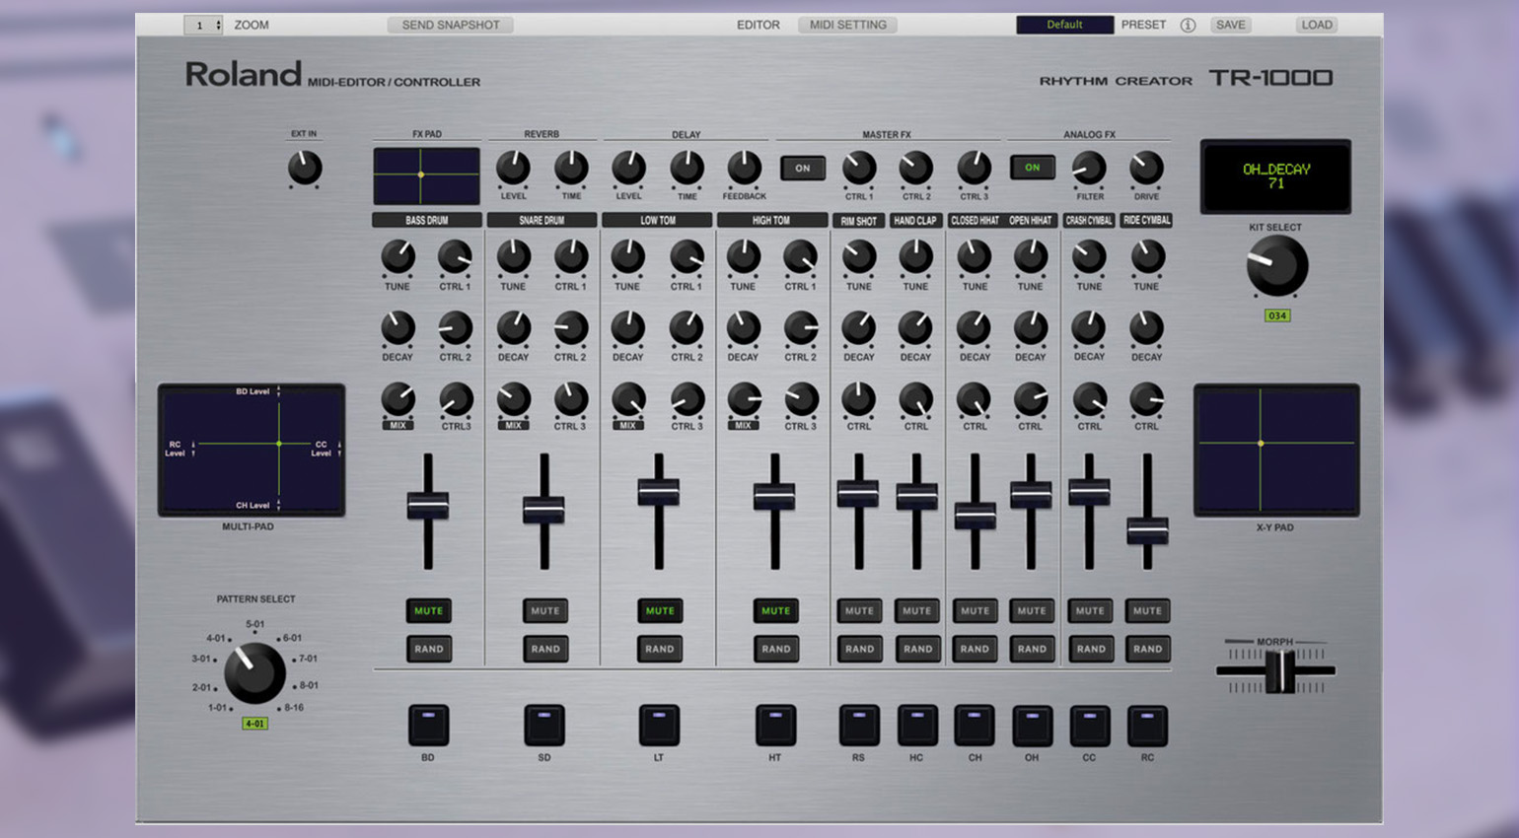Screen dimensions: 1519x838
Task: Click the Kit Select knob
Action: coord(1276,266)
